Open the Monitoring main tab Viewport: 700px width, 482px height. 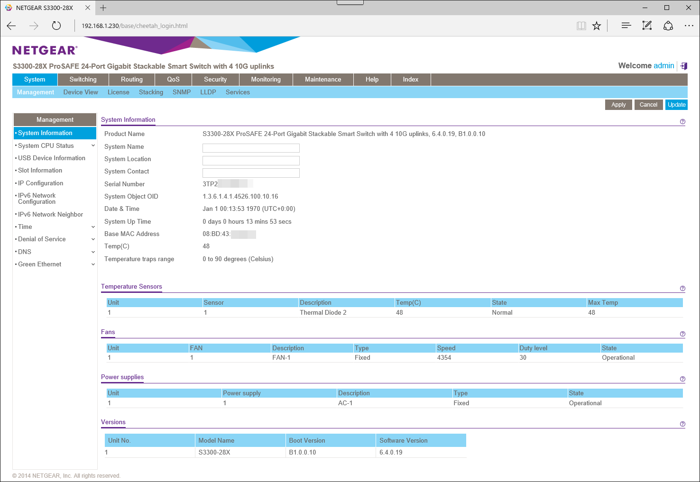266,80
